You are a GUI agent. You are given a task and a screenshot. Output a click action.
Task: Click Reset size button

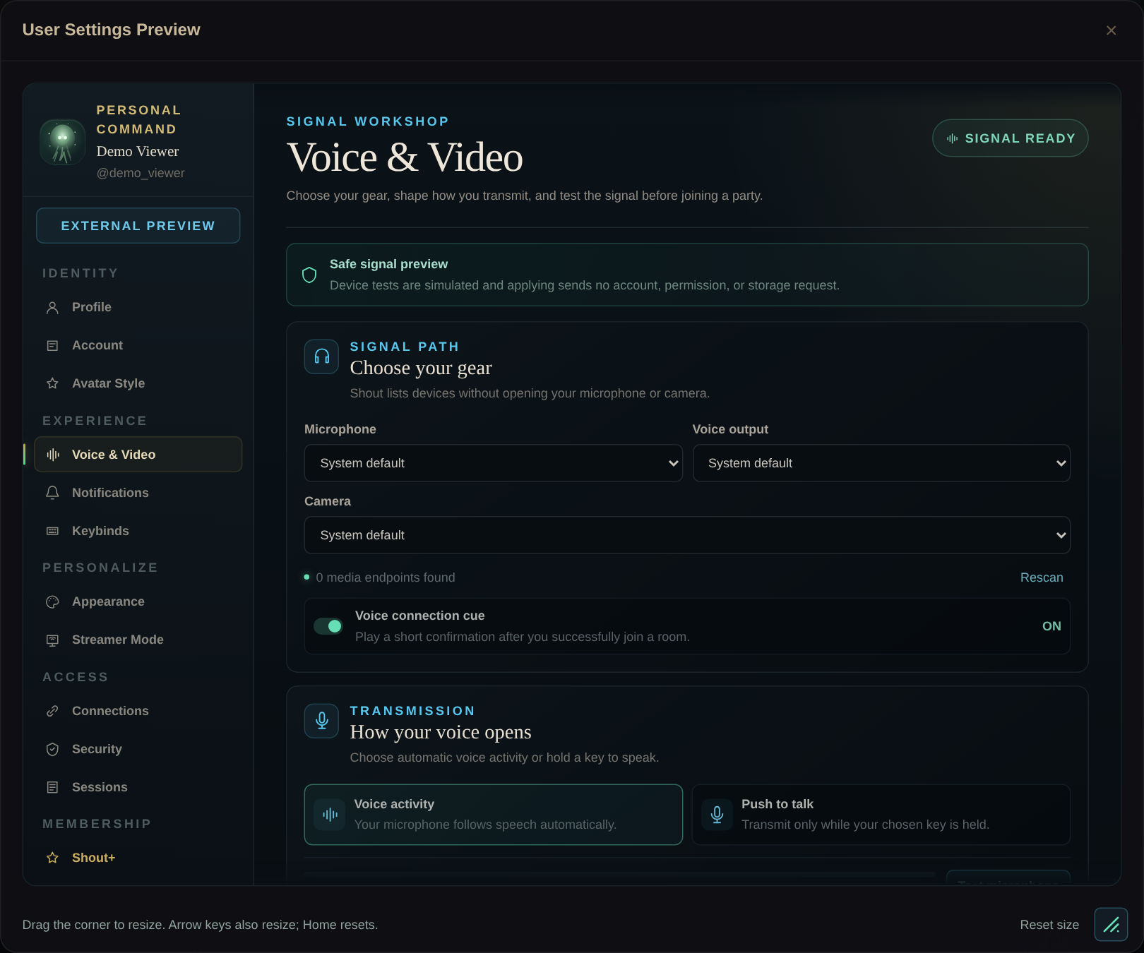coord(1049,925)
